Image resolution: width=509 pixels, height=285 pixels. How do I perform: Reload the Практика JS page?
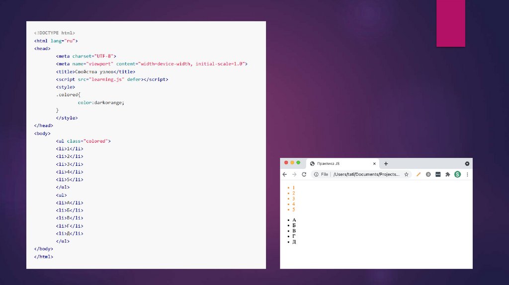pos(304,174)
